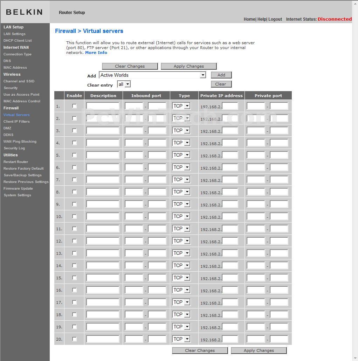Expand the Type dropdown in row 20
The image size is (358, 361).
tap(181, 339)
